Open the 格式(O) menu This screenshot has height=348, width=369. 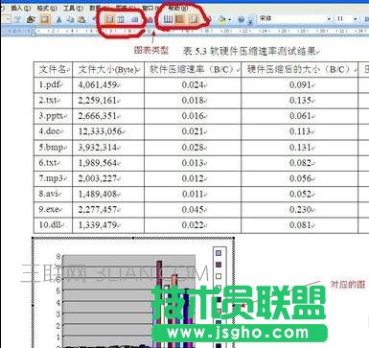pyautogui.click(x=47, y=8)
